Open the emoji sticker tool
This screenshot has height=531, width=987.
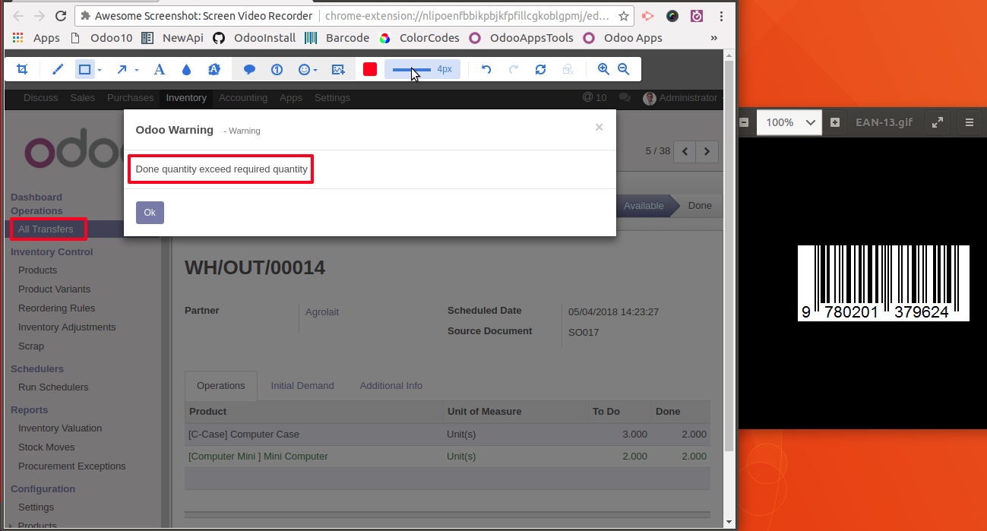pos(305,69)
